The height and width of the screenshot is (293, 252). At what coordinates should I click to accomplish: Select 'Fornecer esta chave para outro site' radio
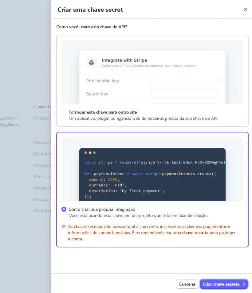click(64, 112)
